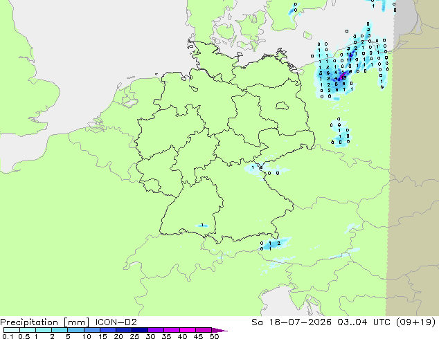Click the legend label "0.5"
This screenshot has width=439, height=339.
tap(24, 336)
